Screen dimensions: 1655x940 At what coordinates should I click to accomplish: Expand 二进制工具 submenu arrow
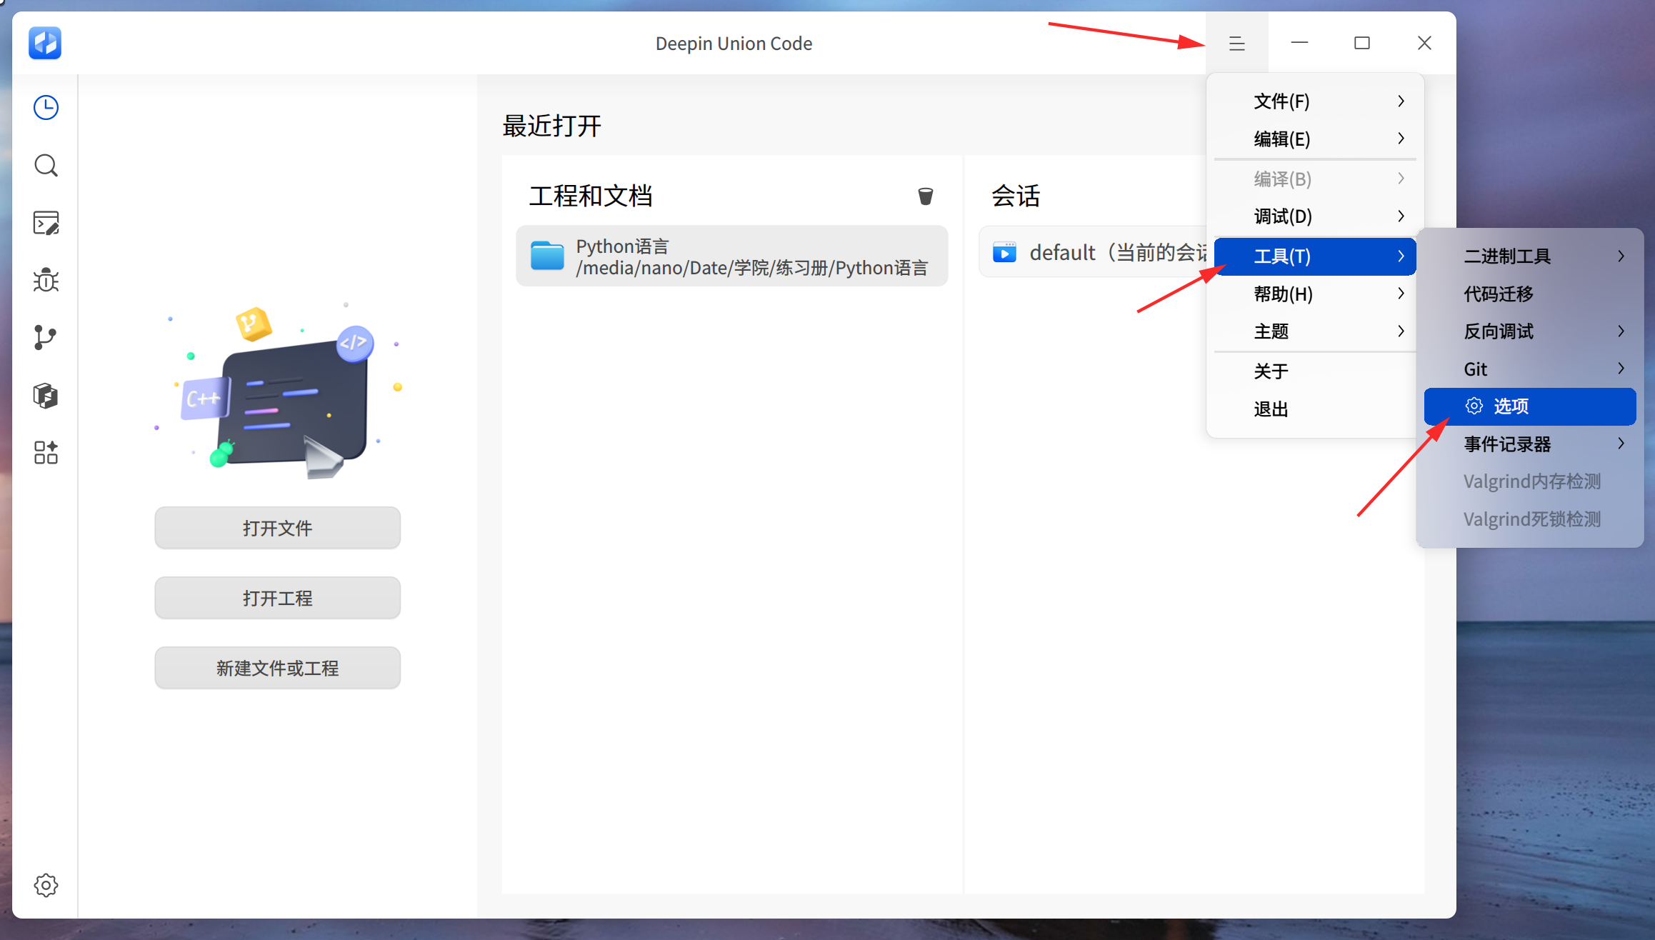point(1621,256)
